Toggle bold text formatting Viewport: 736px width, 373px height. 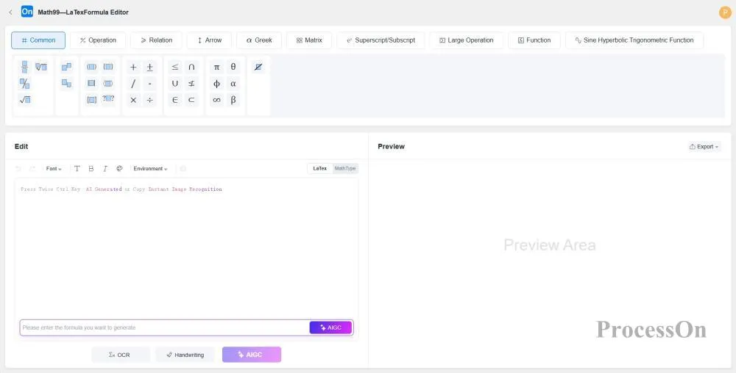tap(91, 169)
